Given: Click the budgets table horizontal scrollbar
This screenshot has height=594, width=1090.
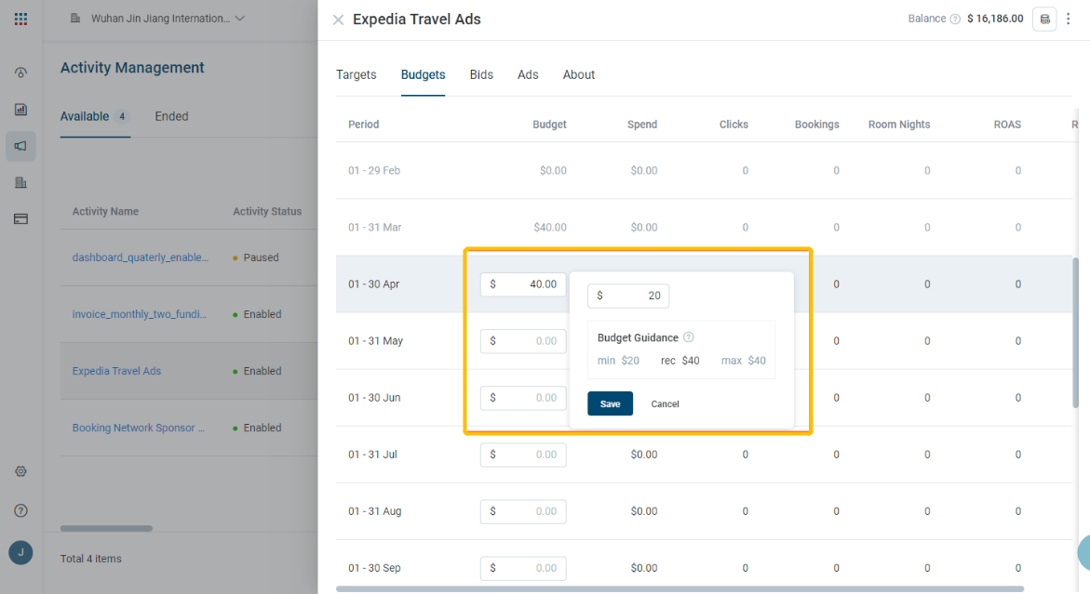Looking at the screenshot, I should [680, 589].
